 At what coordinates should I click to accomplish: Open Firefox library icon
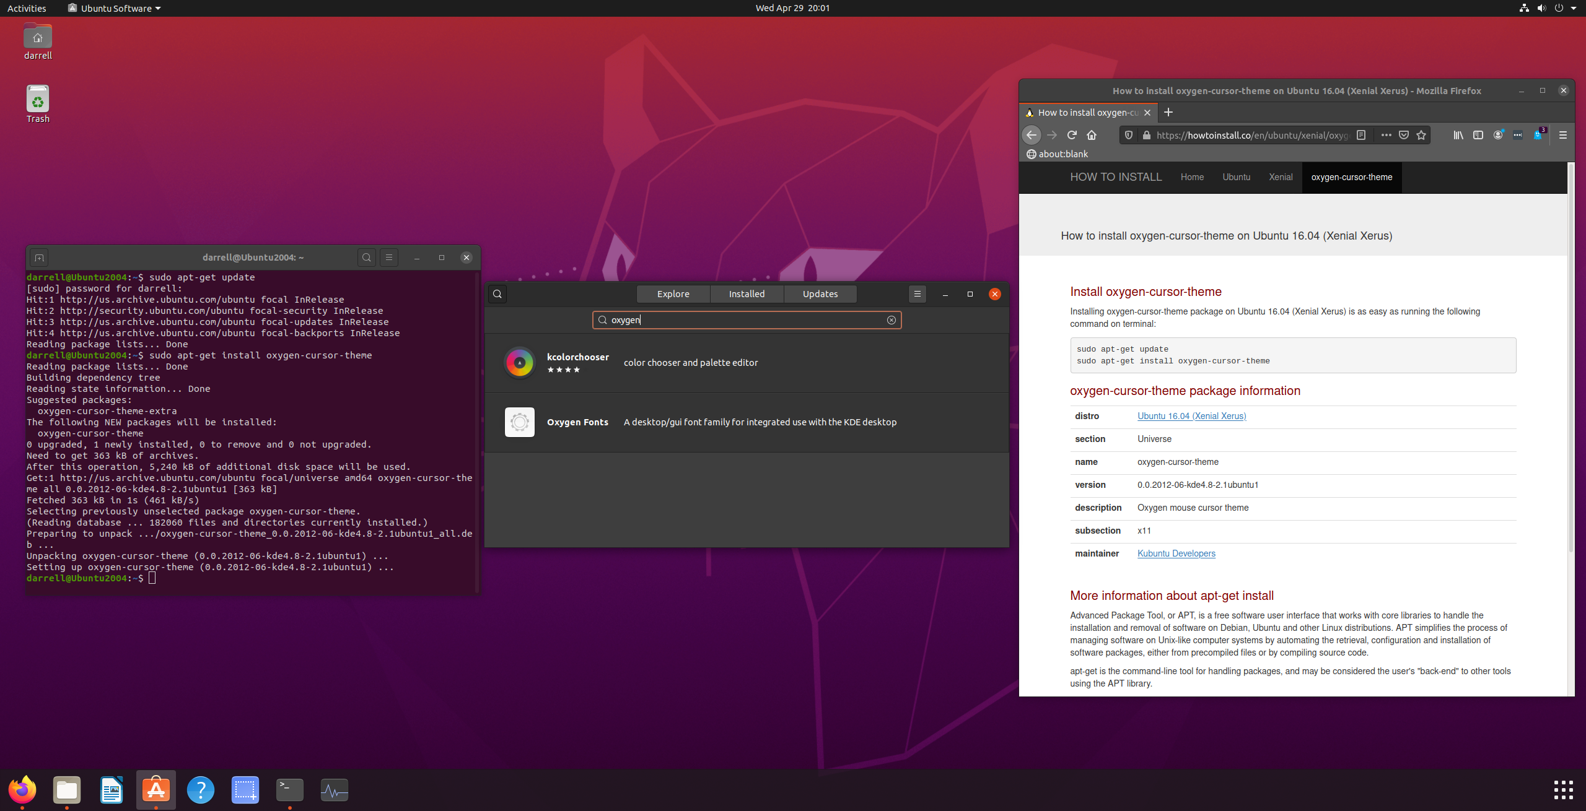coord(1458,135)
